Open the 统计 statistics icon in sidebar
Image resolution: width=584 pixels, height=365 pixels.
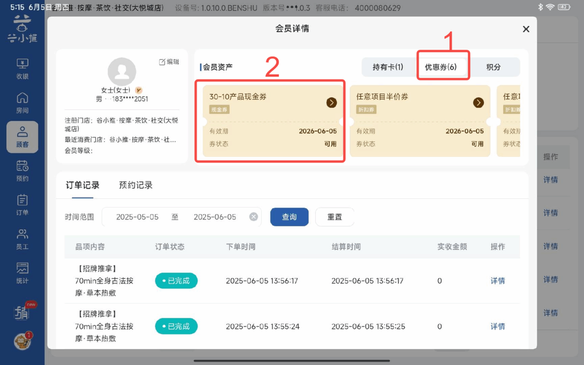(x=22, y=273)
